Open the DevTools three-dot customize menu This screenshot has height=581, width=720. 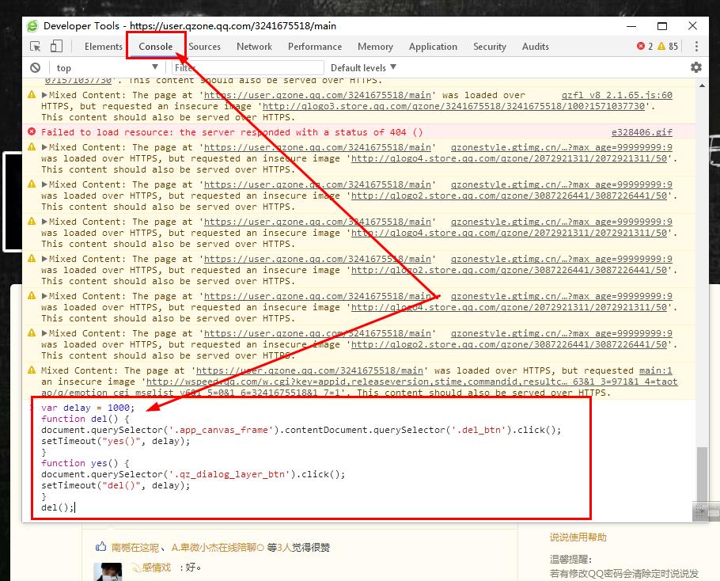pos(696,47)
